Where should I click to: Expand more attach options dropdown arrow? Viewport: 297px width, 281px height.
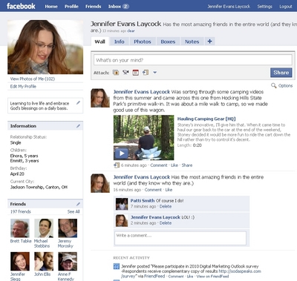tap(155, 73)
